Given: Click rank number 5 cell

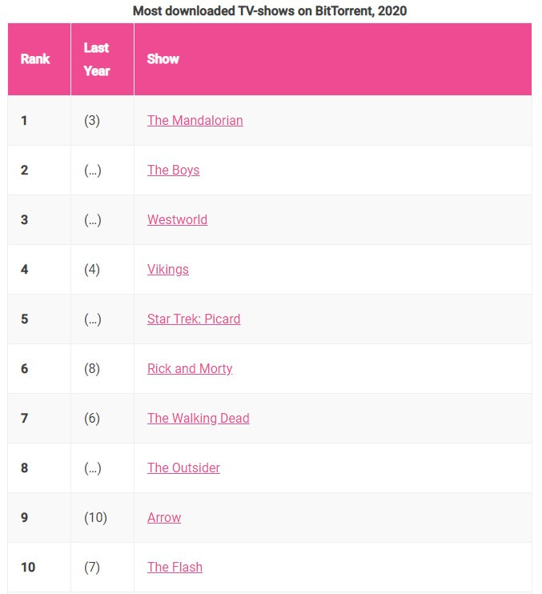Looking at the screenshot, I should pos(24,319).
